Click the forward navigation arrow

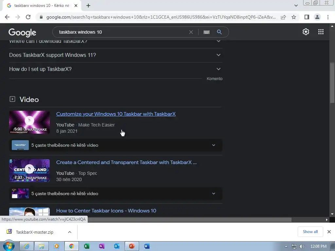(18, 17)
